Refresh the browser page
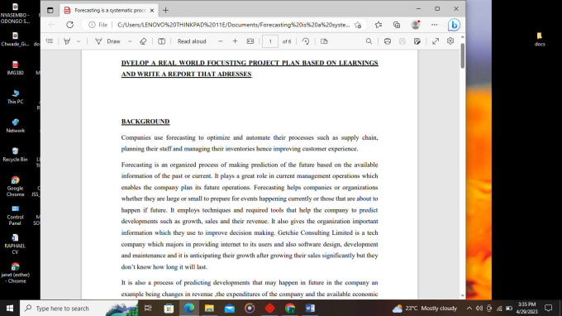 coord(70,25)
